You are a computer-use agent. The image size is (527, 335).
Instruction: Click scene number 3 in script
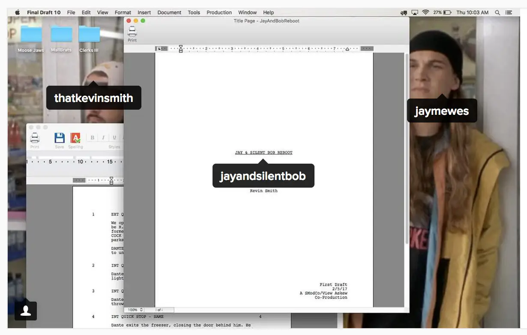(93, 291)
